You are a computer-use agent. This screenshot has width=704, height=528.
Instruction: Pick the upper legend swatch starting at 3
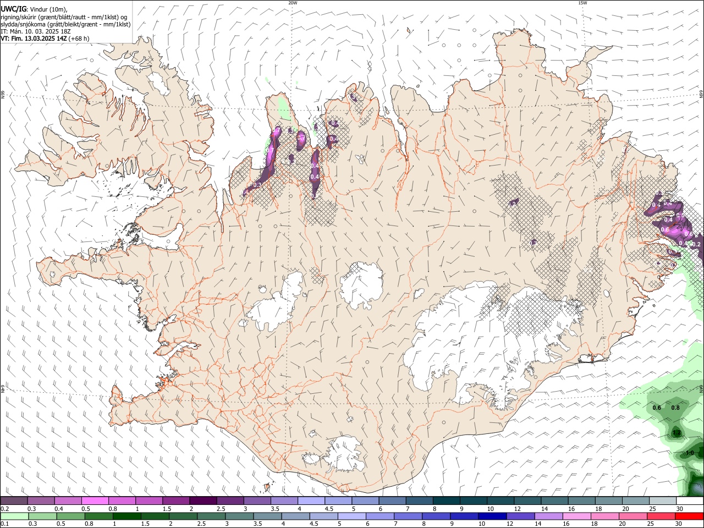tap(256, 501)
